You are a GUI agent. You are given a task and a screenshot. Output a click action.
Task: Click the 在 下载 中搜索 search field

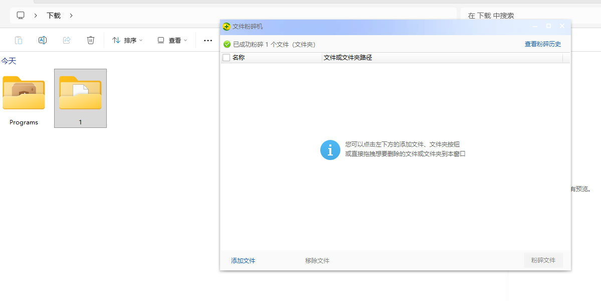tap(531, 16)
